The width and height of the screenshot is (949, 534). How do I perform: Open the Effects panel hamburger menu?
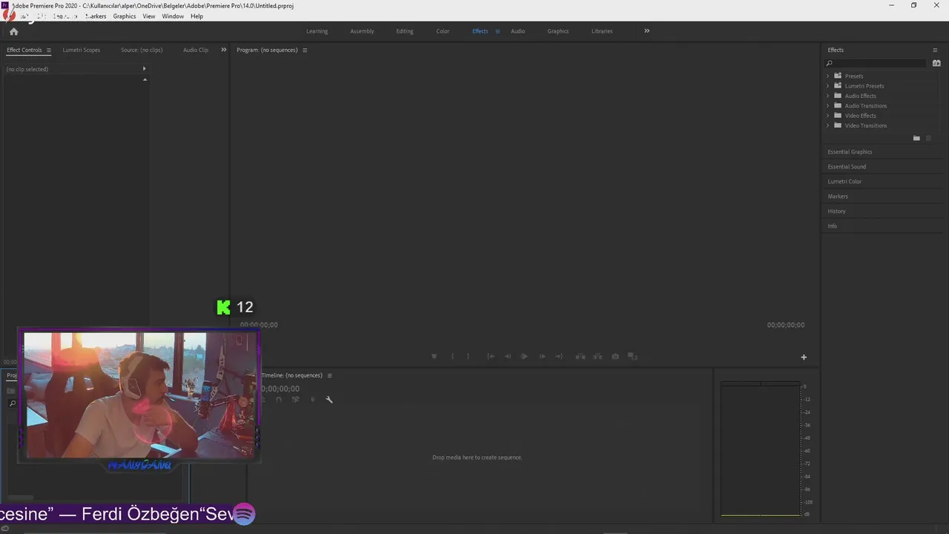tap(935, 50)
